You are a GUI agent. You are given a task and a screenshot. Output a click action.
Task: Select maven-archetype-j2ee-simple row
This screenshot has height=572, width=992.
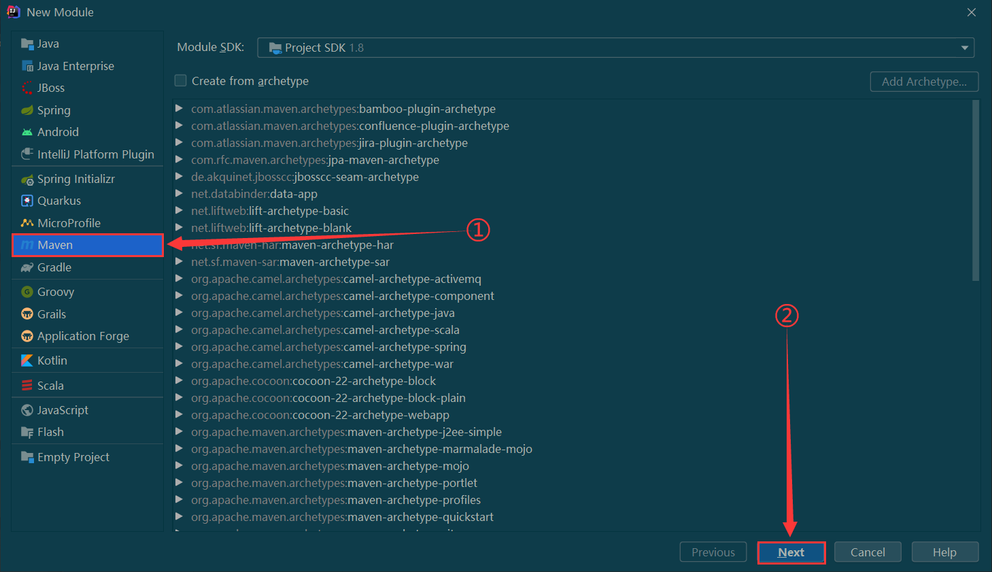(x=572, y=432)
